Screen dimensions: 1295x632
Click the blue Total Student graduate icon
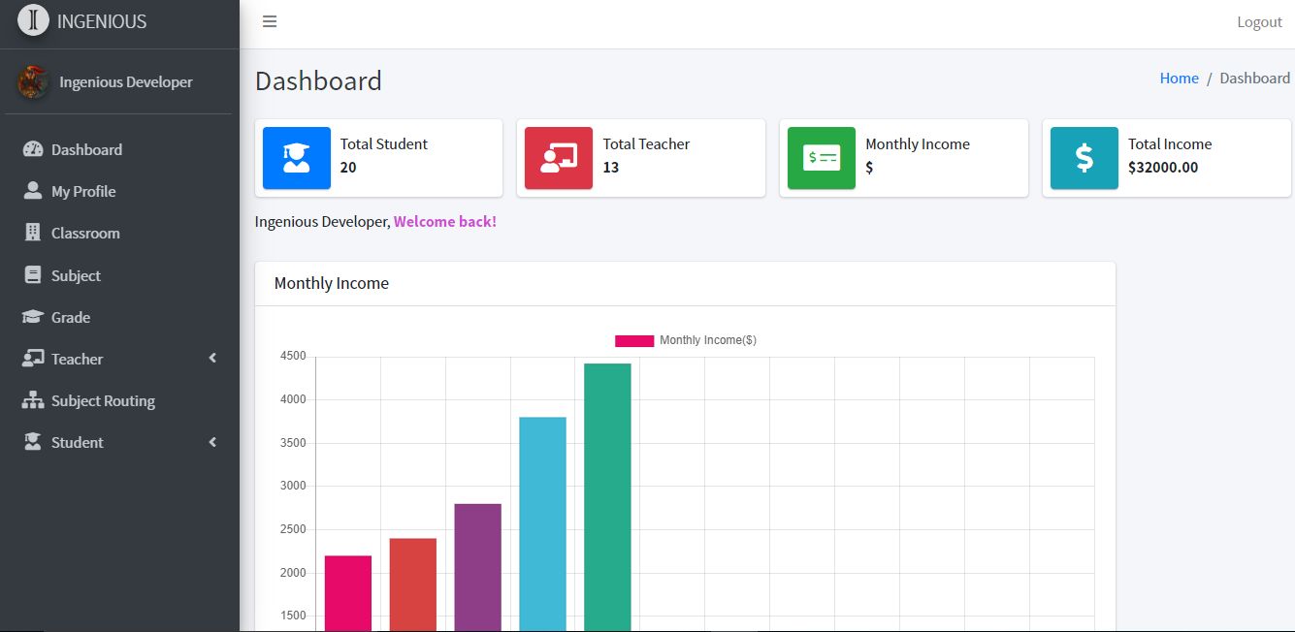coord(297,158)
